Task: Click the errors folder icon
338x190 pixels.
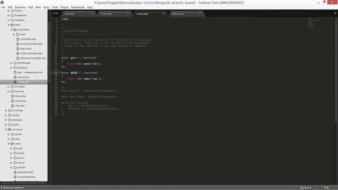Action: pos(15,158)
